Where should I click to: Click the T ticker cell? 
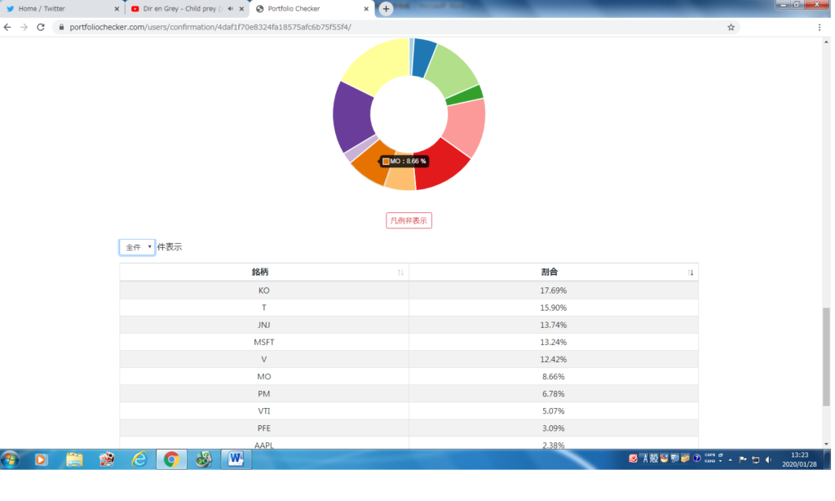tap(264, 308)
